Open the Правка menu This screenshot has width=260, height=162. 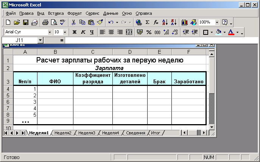click(26, 13)
